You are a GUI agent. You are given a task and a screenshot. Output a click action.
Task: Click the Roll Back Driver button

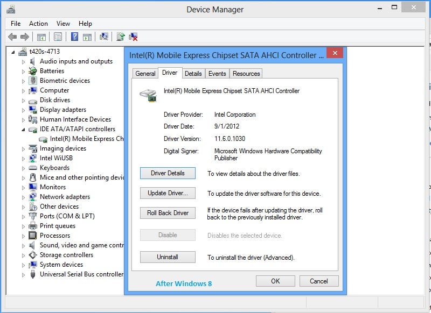pyautogui.click(x=168, y=213)
